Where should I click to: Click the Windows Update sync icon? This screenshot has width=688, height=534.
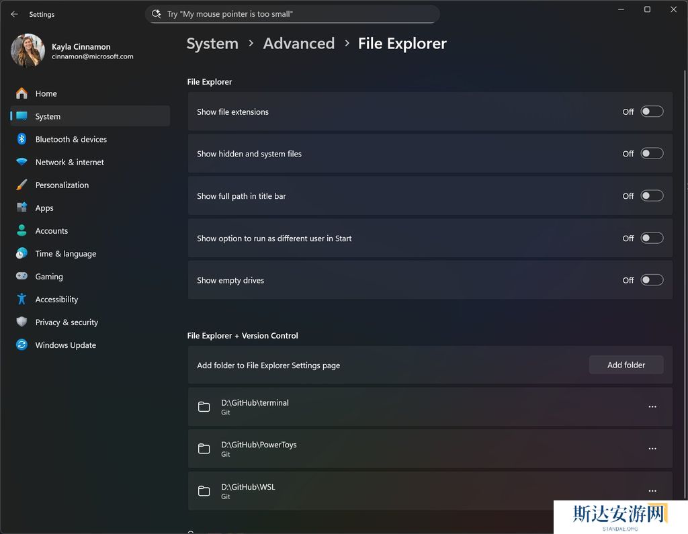pyautogui.click(x=21, y=345)
